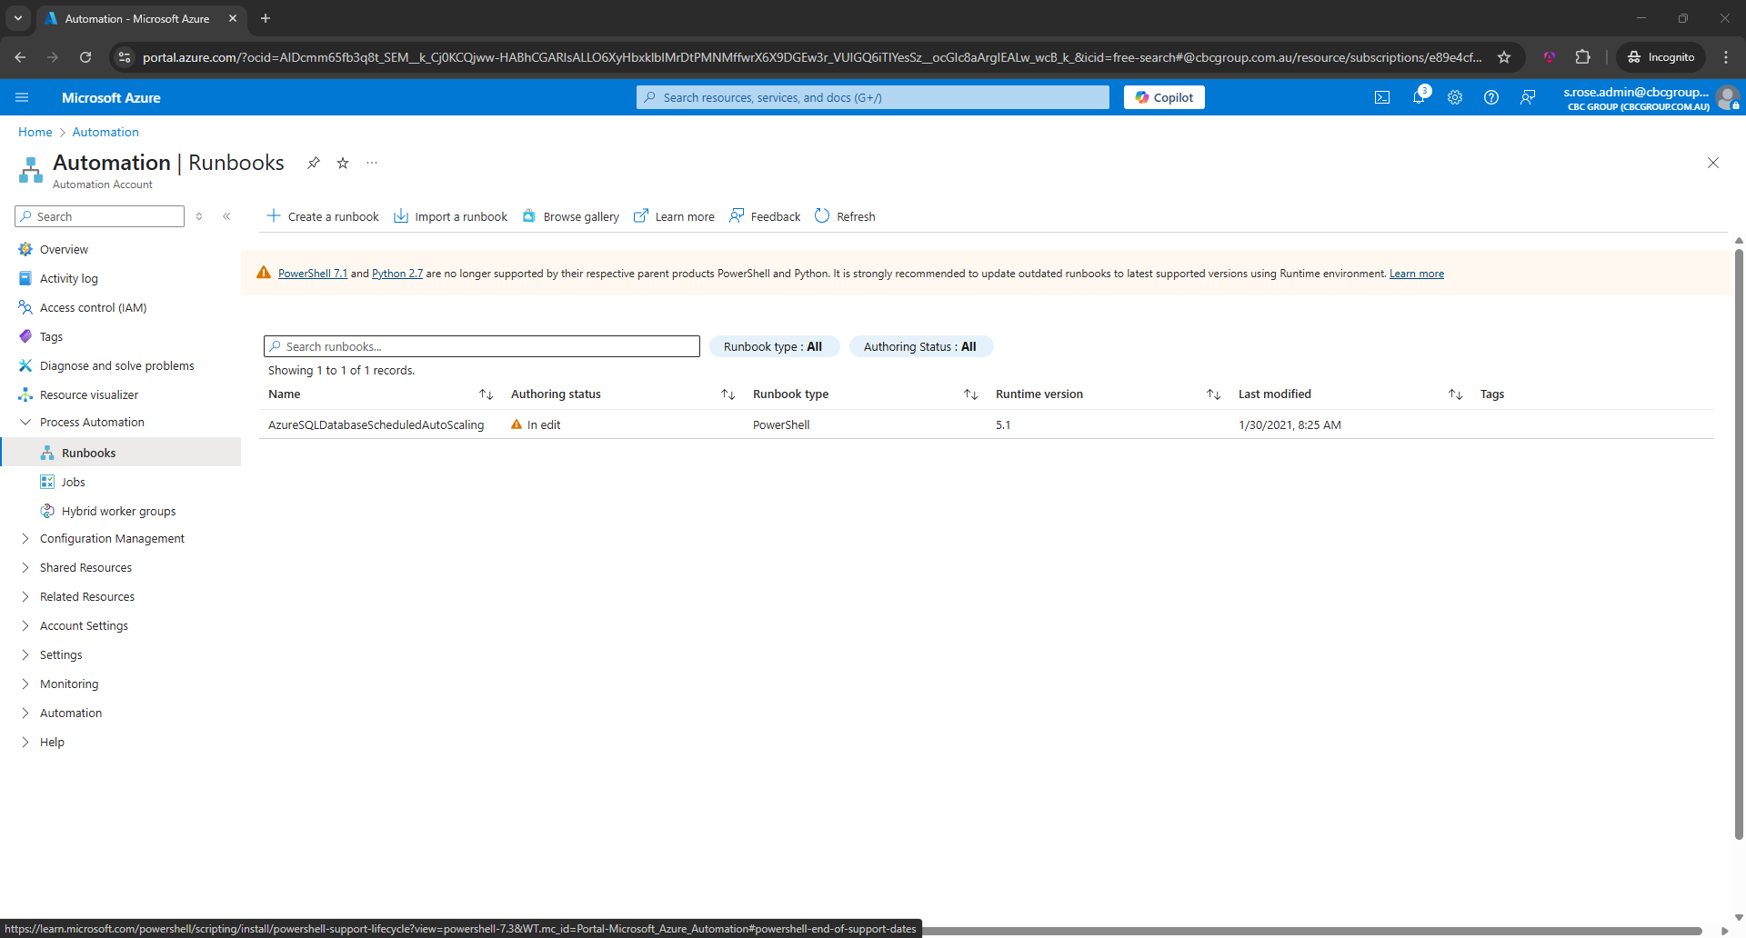Open the PowerShell 7.1 warning link
The height and width of the screenshot is (938, 1746).
(312, 274)
